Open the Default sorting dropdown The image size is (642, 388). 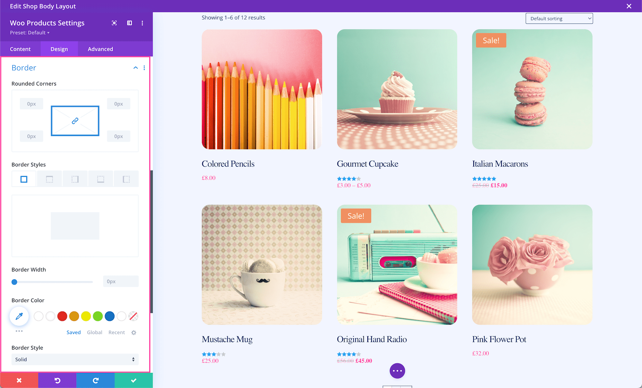[x=559, y=19]
